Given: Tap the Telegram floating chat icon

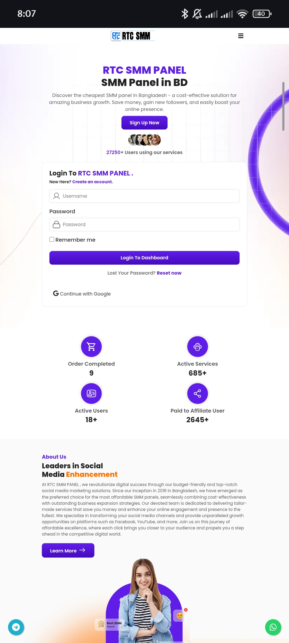Looking at the screenshot, I should (16, 627).
